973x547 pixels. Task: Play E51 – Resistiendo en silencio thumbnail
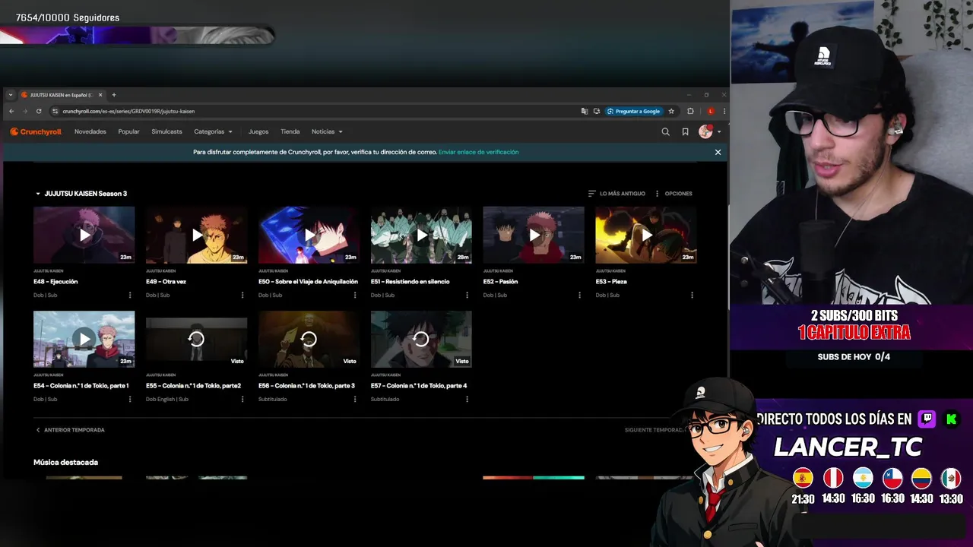point(421,235)
